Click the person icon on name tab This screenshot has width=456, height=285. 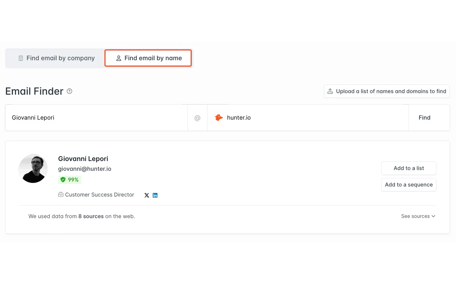coord(119,58)
